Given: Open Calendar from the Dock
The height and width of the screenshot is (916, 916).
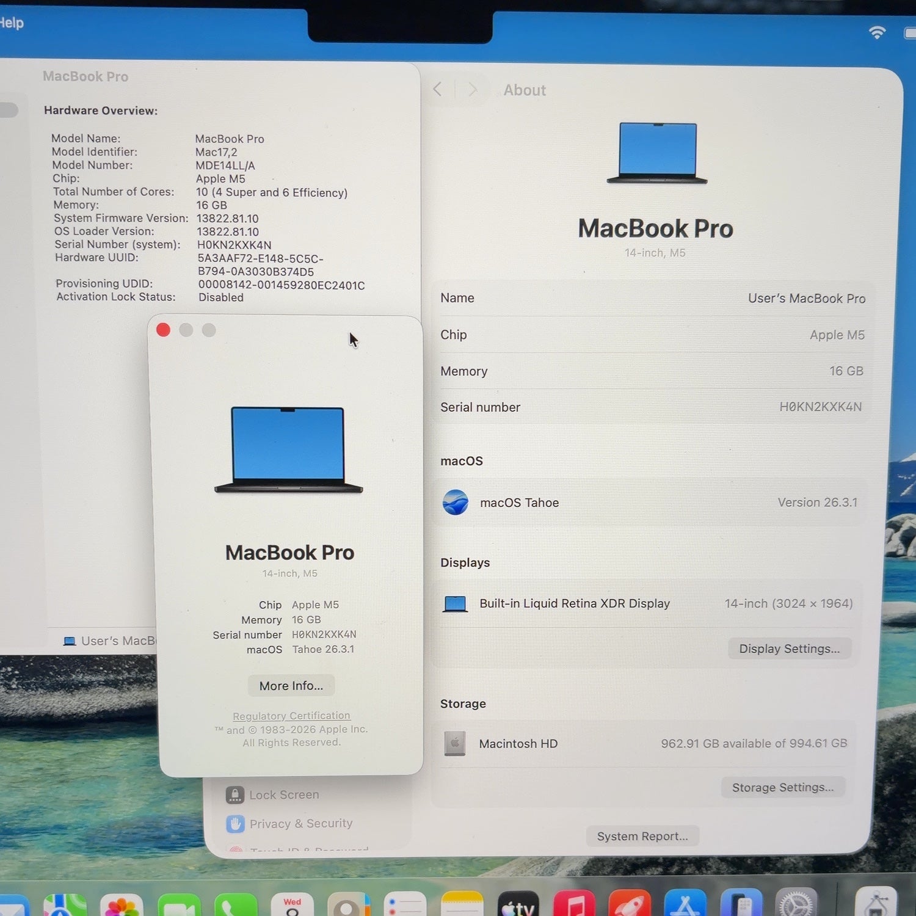Looking at the screenshot, I should [292, 904].
